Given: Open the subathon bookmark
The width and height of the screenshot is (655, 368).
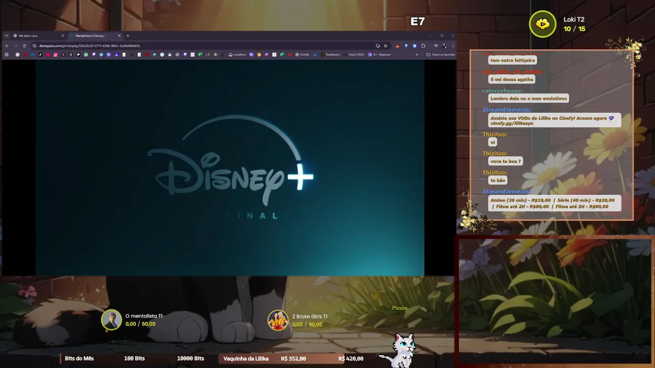Looking at the screenshot, I should click(237, 54).
